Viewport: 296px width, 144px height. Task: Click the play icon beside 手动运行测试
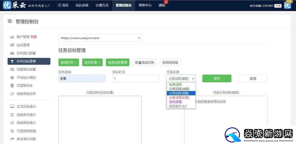pos(12,77)
